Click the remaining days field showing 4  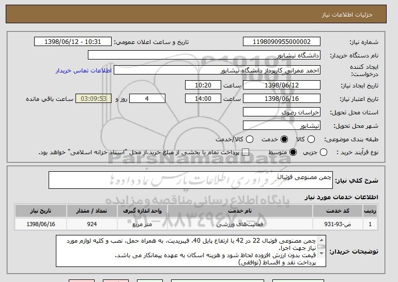(x=147, y=99)
